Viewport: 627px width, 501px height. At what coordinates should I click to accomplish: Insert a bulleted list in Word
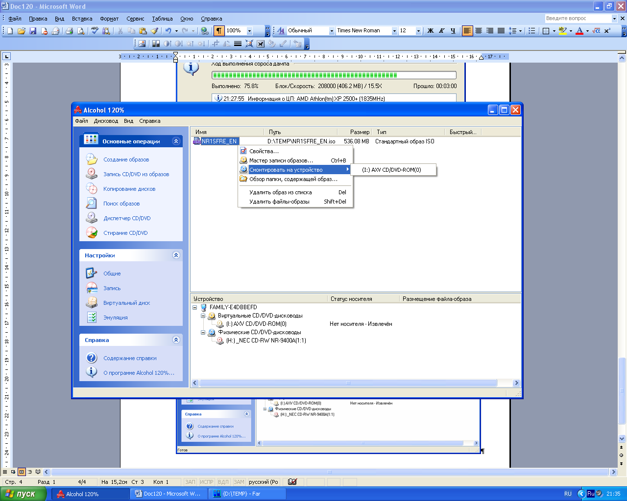(x=531, y=30)
